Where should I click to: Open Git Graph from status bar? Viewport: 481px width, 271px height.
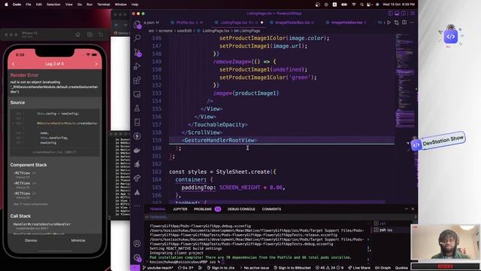(x=383, y=268)
